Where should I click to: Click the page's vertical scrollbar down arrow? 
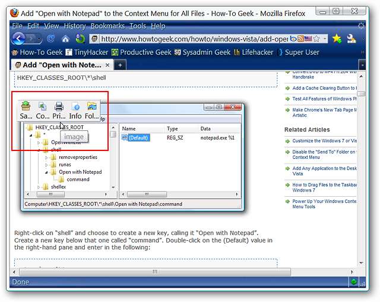tap(361, 263)
